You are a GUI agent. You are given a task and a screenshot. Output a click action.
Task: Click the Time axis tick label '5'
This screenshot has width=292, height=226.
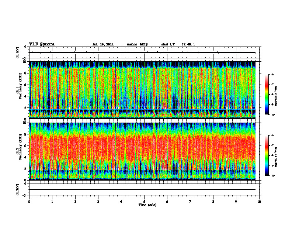144,202
